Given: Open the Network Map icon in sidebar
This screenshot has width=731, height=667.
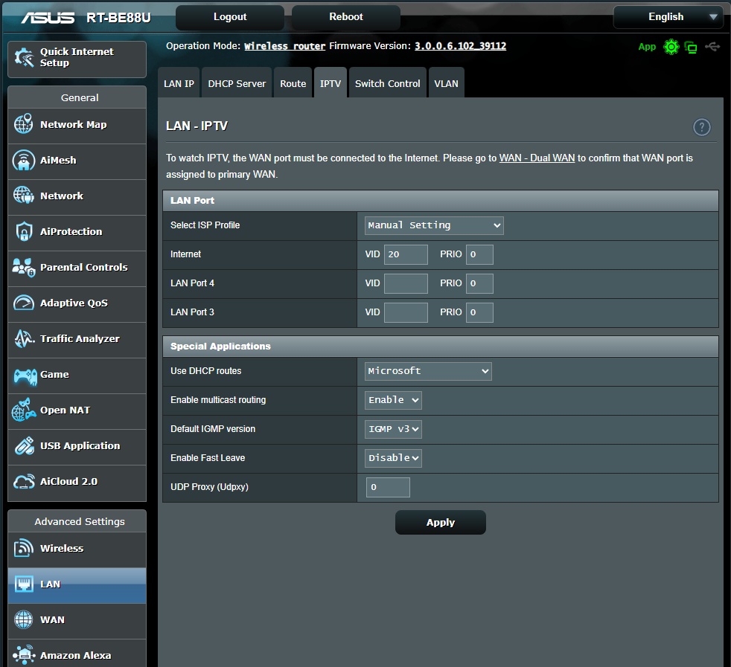Looking at the screenshot, I should [x=24, y=125].
